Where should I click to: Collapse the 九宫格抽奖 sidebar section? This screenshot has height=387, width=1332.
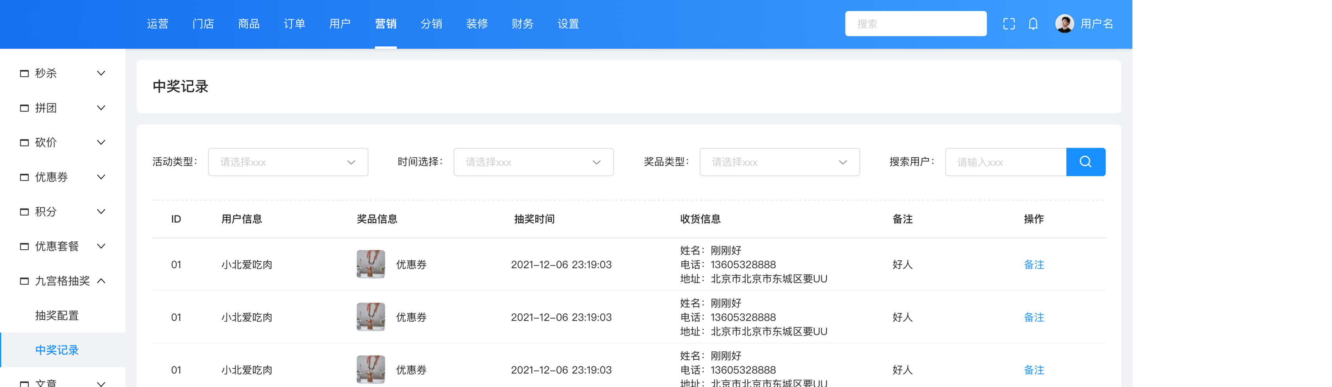[101, 281]
